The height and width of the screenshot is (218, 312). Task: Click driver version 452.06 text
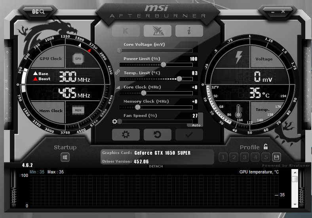coord(141,162)
